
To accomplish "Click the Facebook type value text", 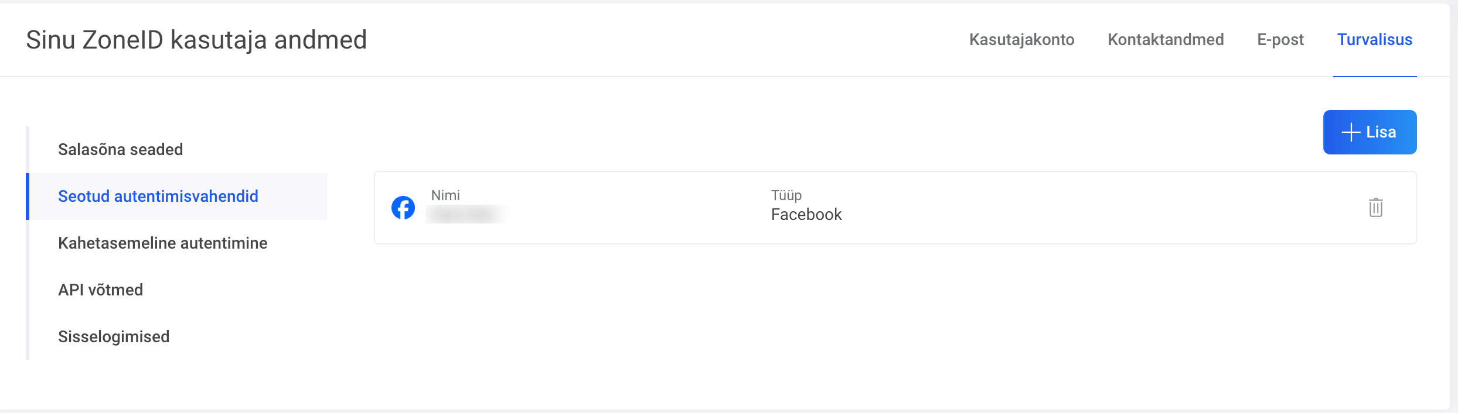I will (x=806, y=215).
